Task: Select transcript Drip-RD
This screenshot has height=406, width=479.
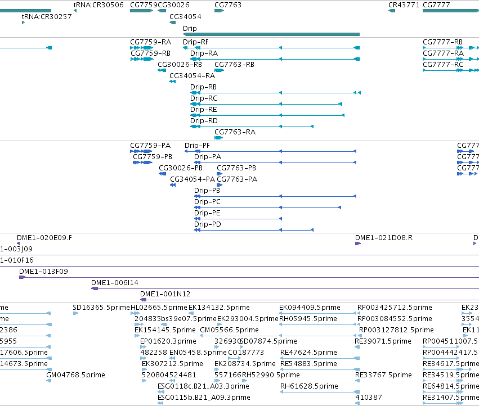Action: click(204, 120)
